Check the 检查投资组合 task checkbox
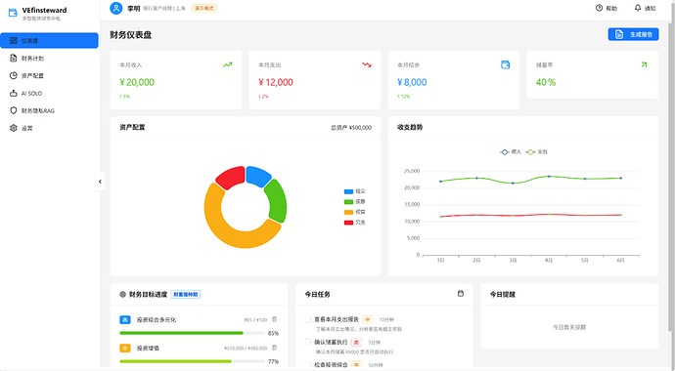This screenshot has width=675, height=371. click(x=308, y=364)
